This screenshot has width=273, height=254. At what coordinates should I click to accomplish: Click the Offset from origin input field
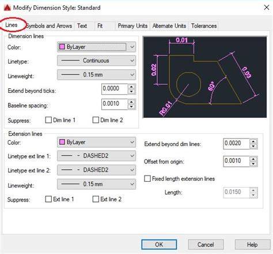[236, 161]
